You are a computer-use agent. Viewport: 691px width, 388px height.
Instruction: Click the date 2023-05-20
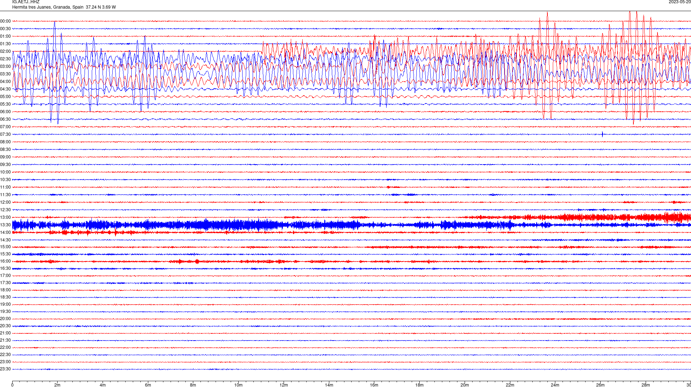pos(679,2)
